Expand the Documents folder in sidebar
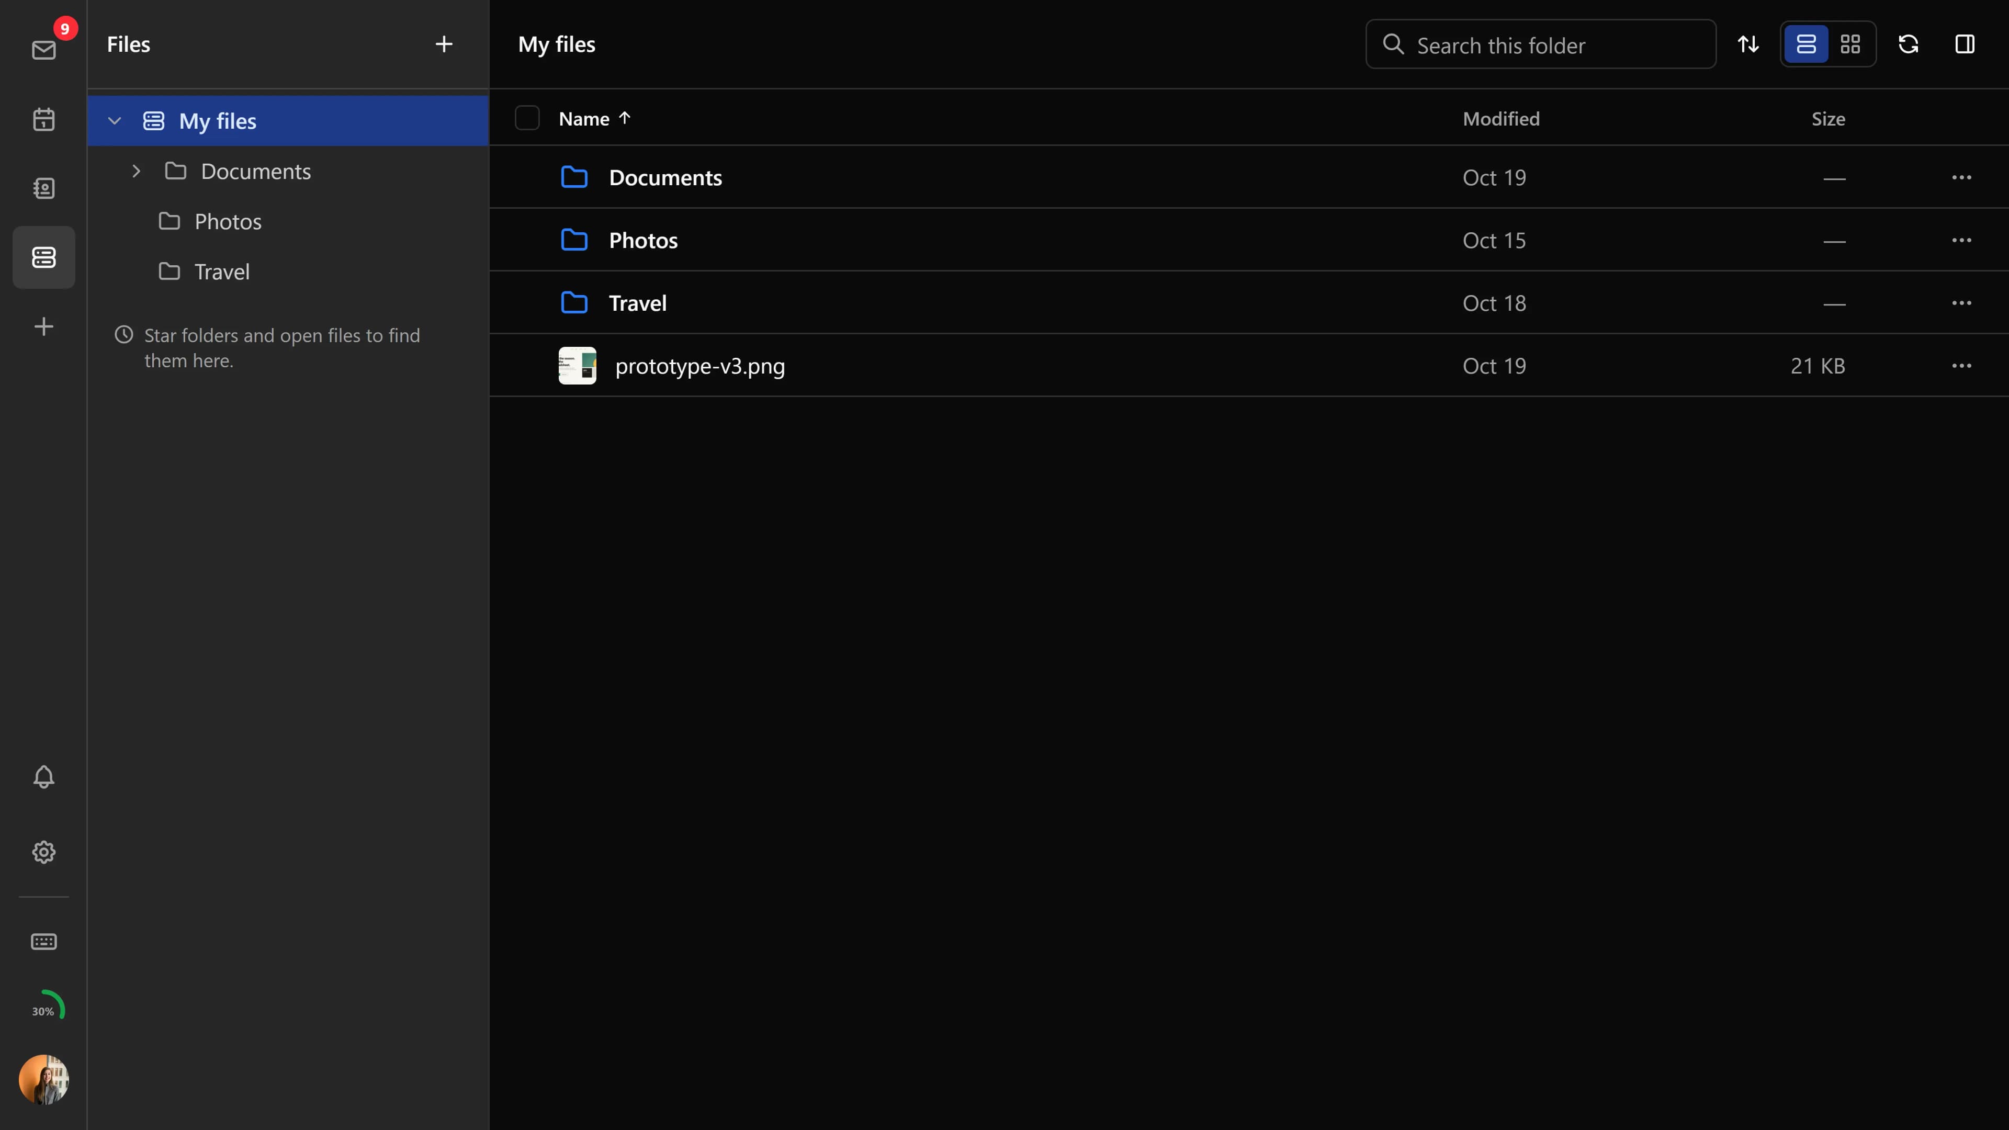2009x1130 pixels. (x=136, y=171)
